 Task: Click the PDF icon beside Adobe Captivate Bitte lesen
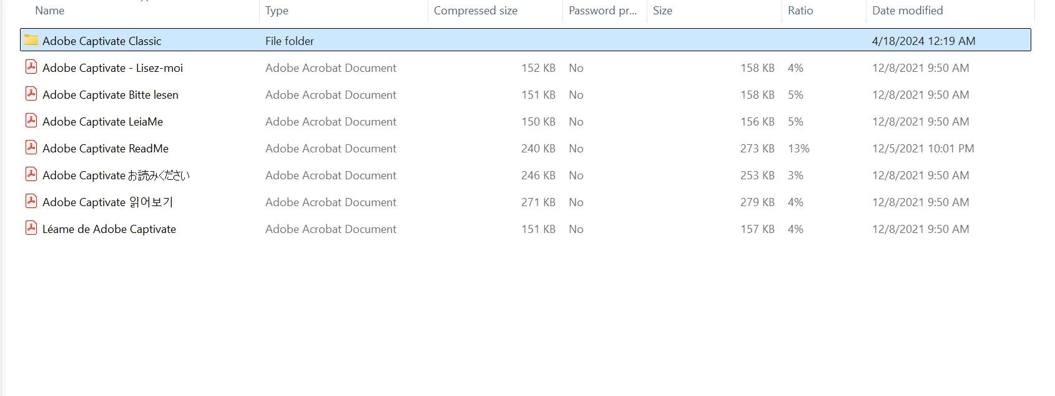(x=31, y=94)
